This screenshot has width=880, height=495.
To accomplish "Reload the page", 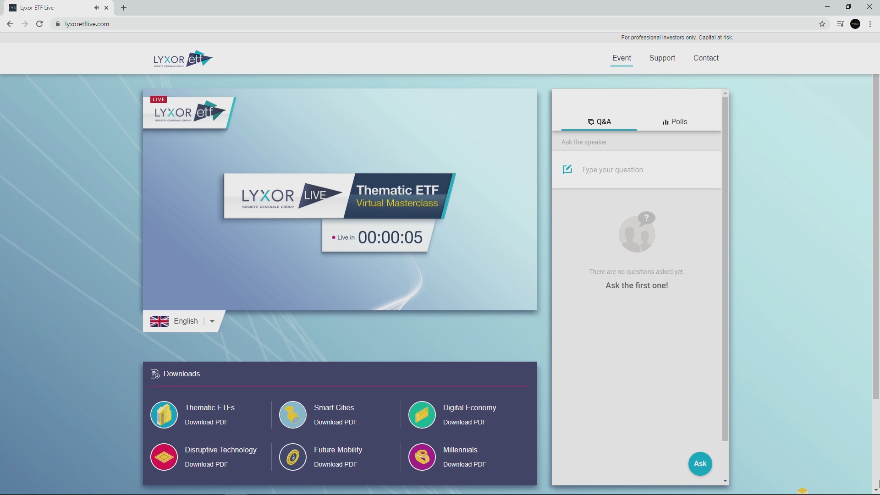I will pyautogui.click(x=39, y=24).
